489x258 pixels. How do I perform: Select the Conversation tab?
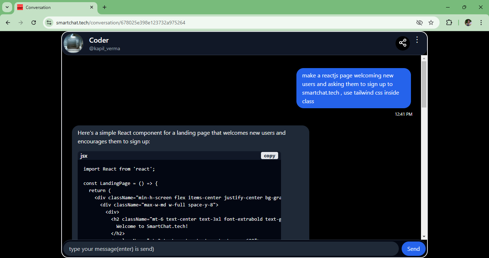(55, 7)
